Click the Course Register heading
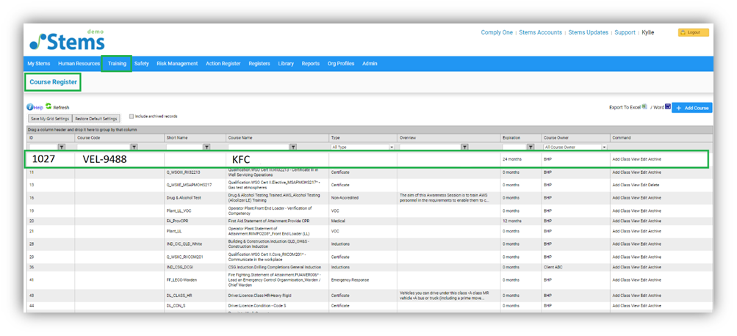Screen dimensions: 737x336 [x=53, y=82]
